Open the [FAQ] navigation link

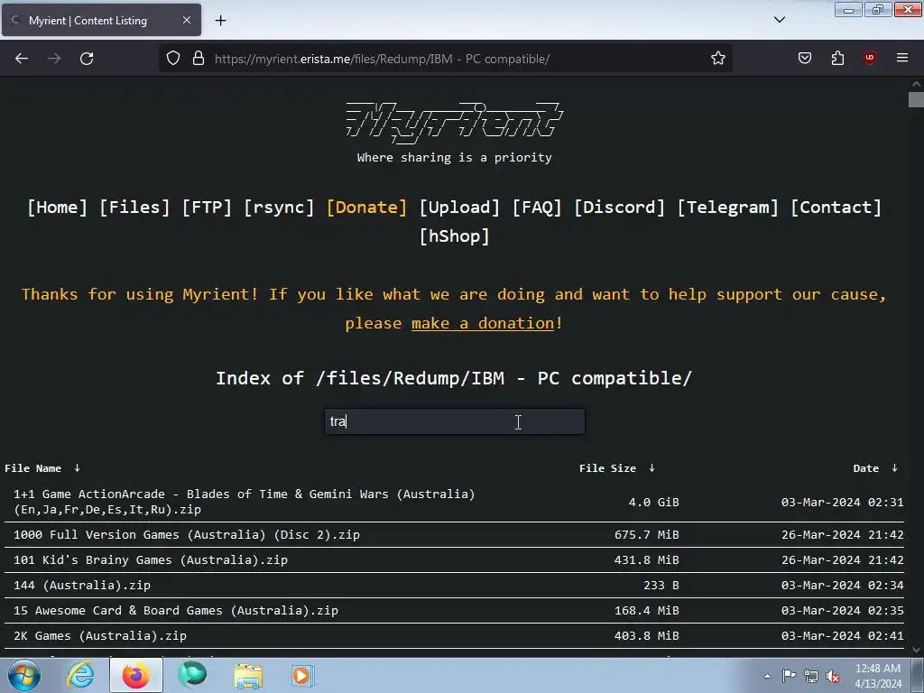click(x=536, y=208)
